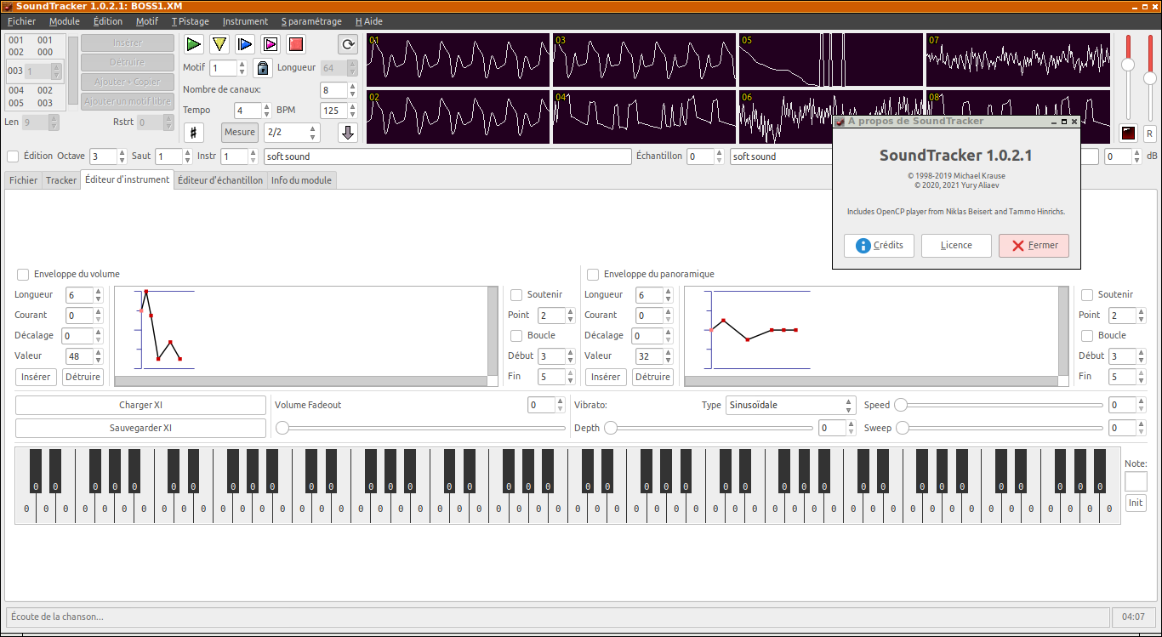This screenshot has width=1162, height=637.
Task: Enable the Édition checkbox
Action: (13, 156)
